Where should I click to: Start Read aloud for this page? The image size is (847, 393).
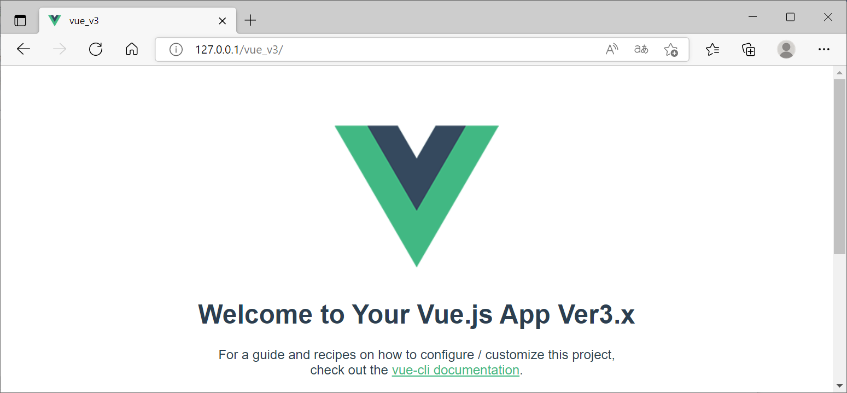click(611, 49)
